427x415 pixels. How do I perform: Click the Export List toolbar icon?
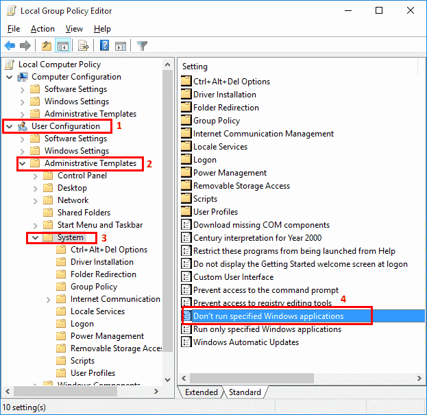point(83,46)
